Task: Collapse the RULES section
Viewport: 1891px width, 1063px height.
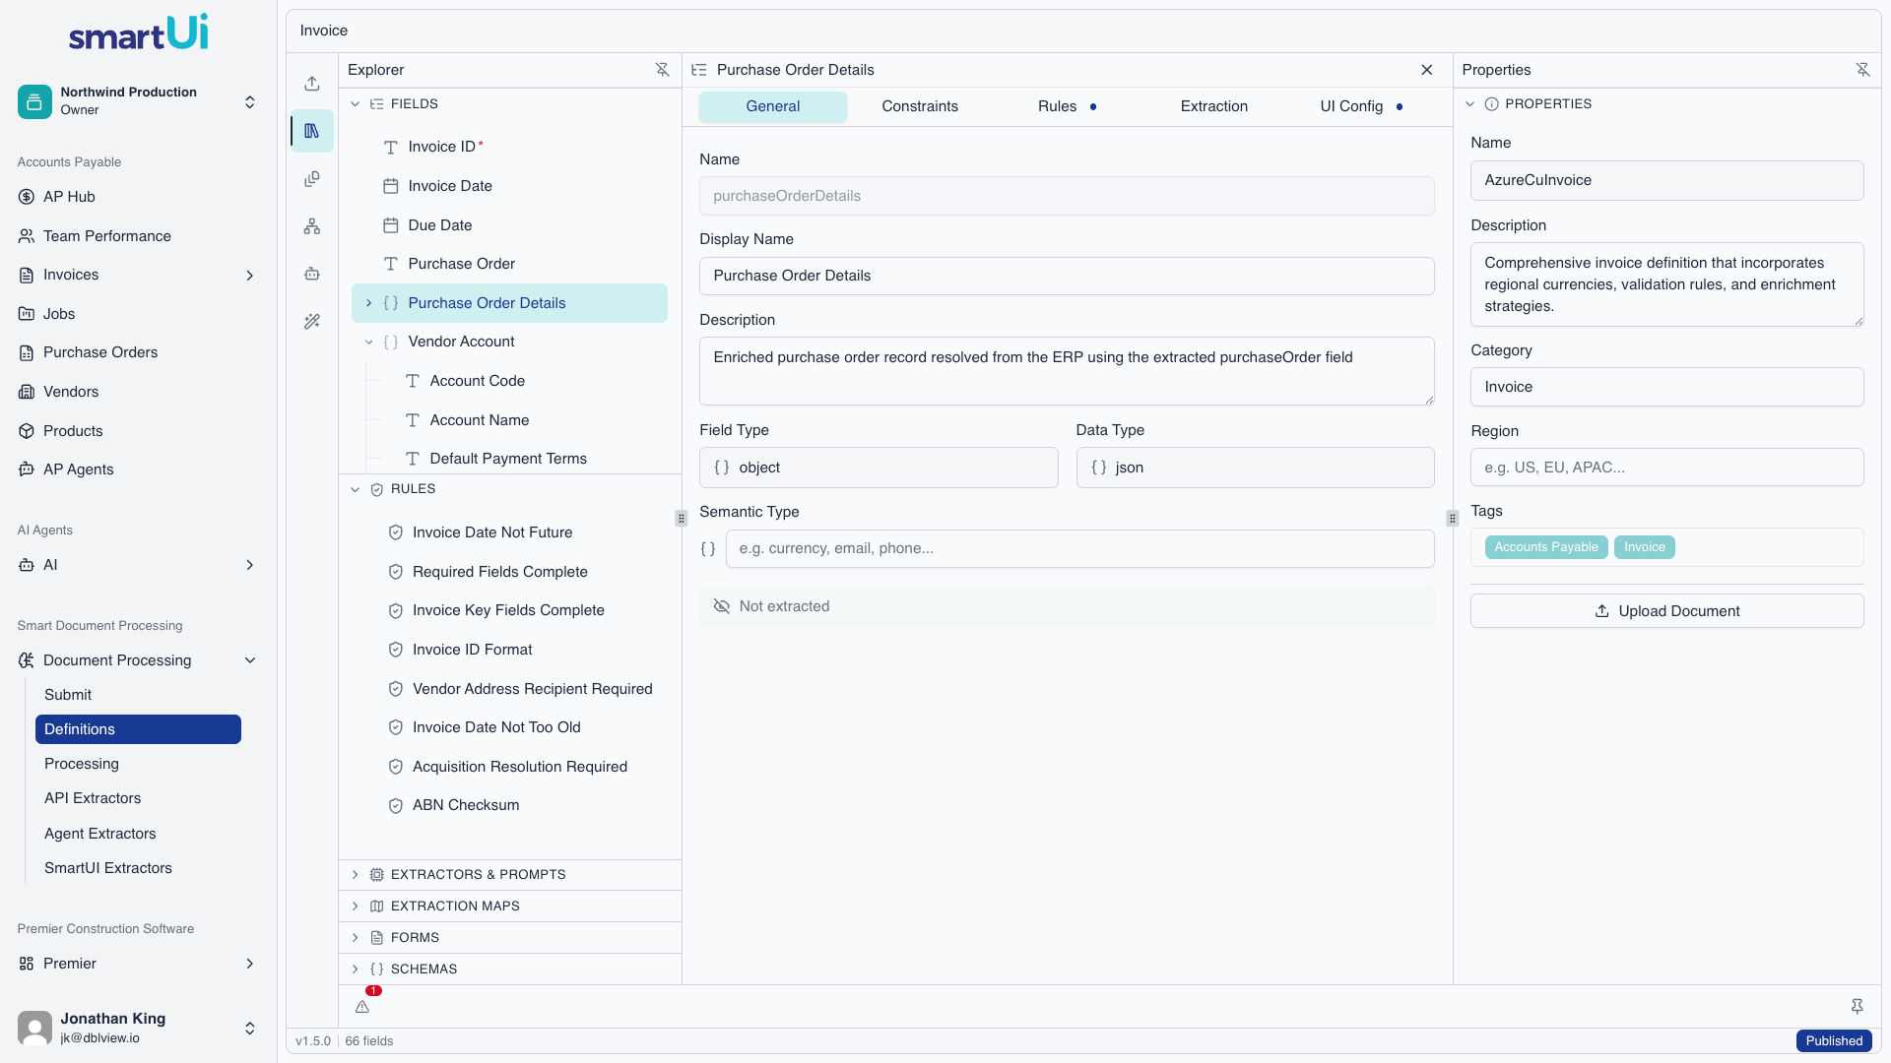Action: (x=356, y=489)
